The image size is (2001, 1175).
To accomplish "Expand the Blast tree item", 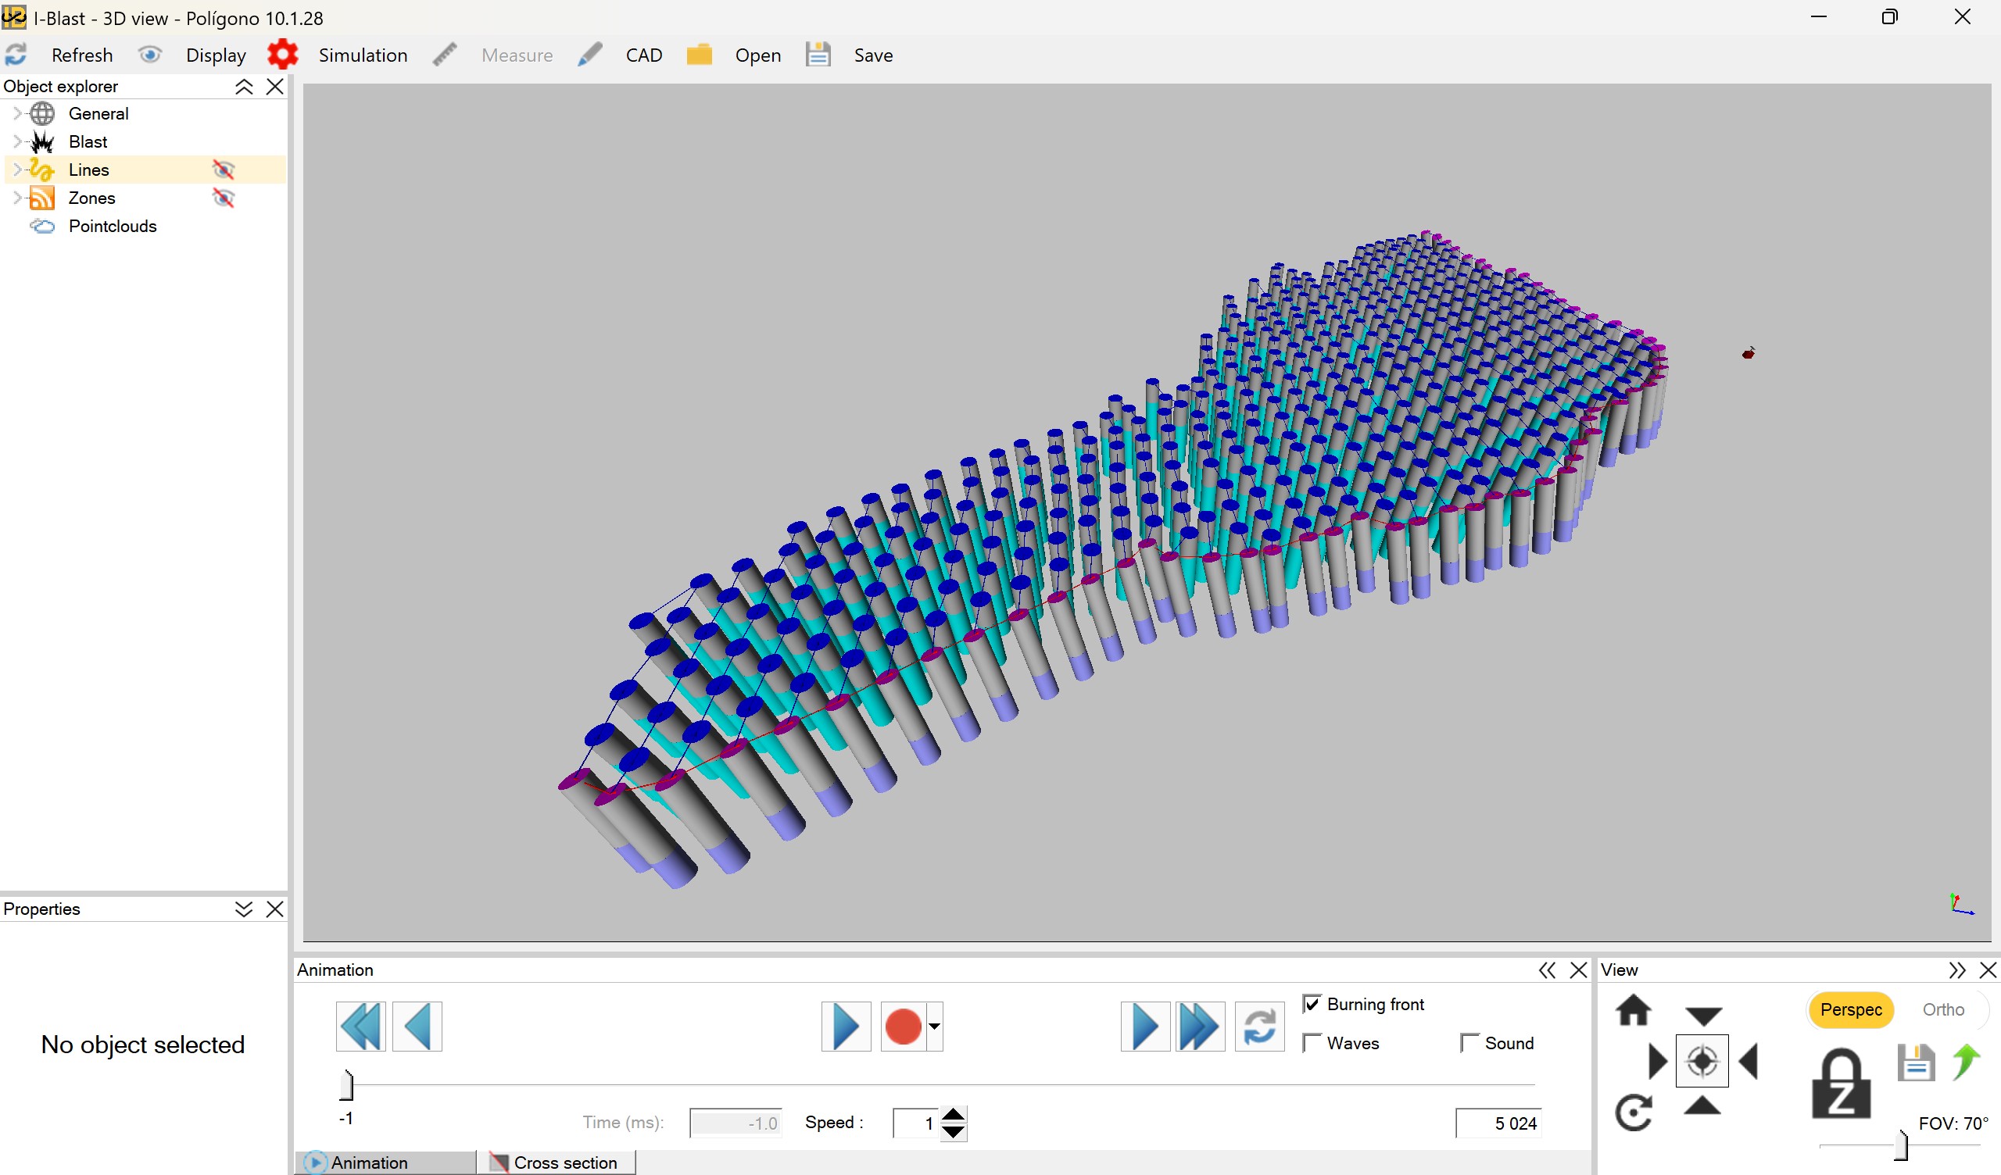I will pos(17,141).
